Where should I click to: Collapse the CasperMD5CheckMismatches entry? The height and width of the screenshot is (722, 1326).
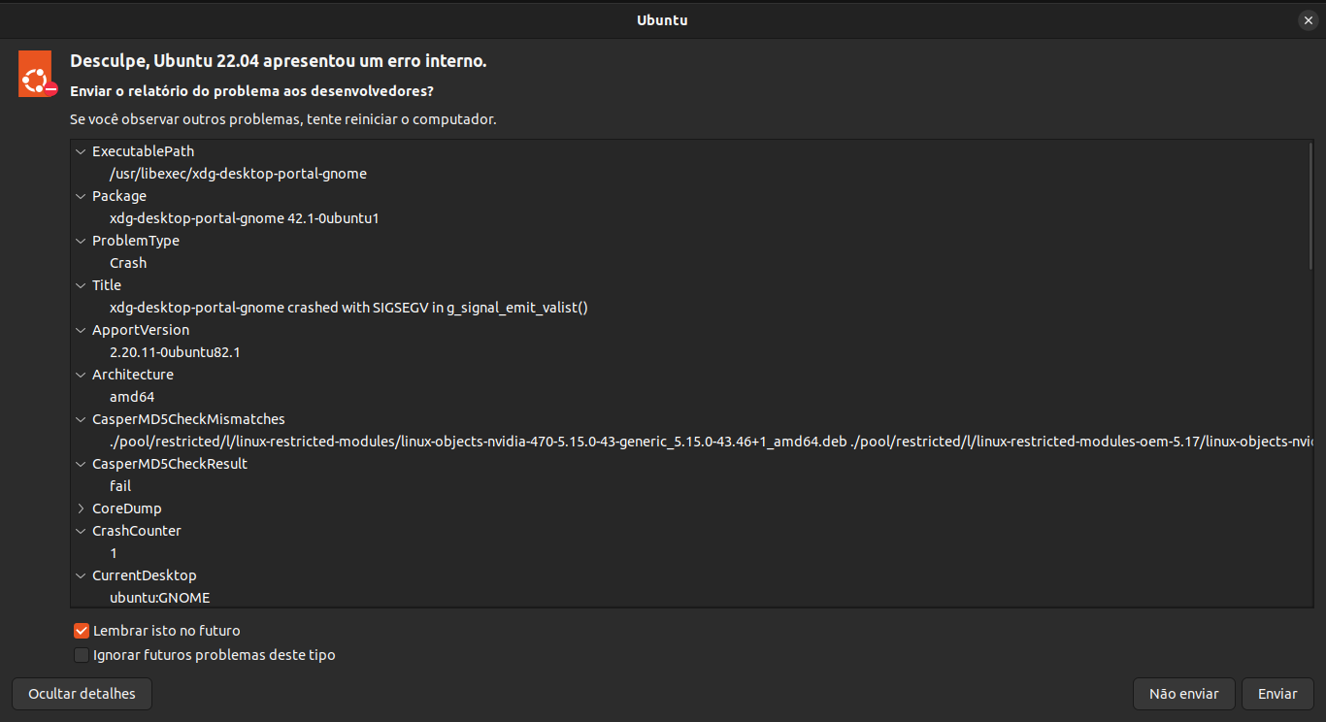tap(81, 419)
